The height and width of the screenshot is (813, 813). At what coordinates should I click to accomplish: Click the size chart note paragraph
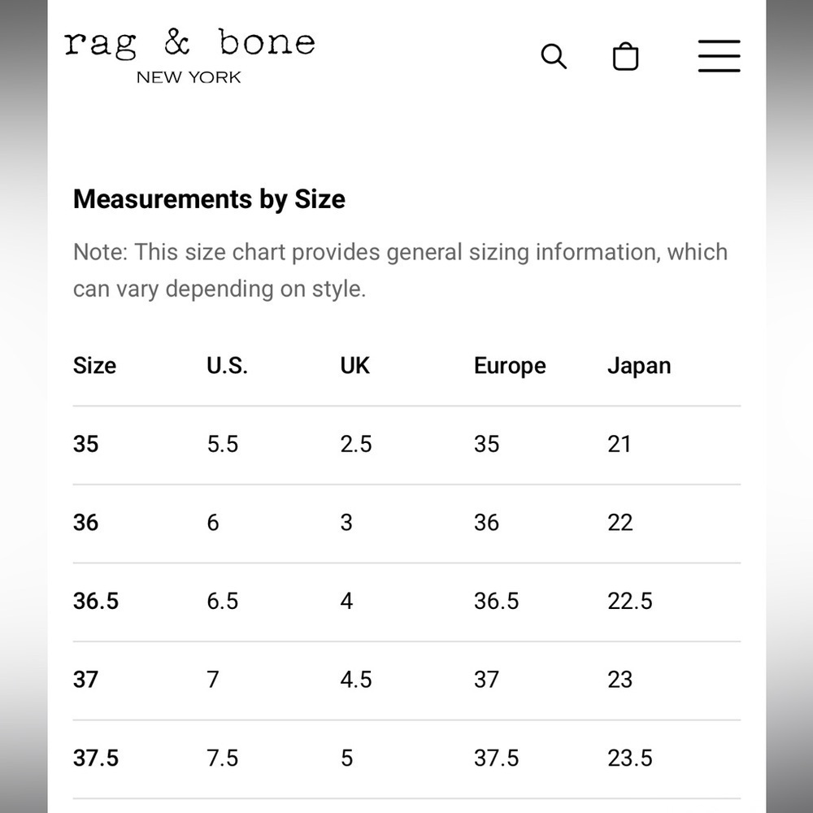[400, 270]
